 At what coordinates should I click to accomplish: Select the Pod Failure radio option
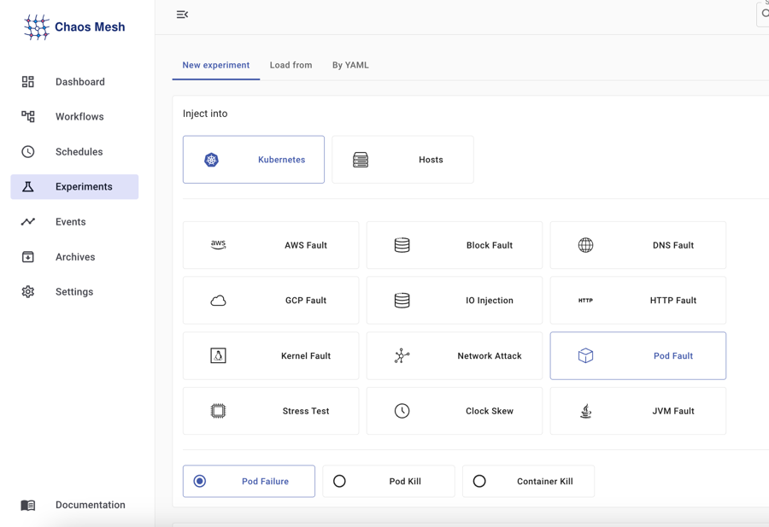coord(200,482)
